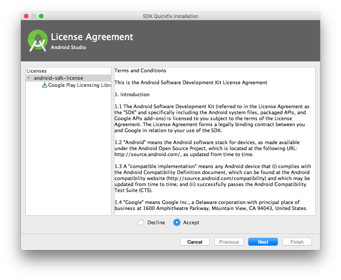This screenshot has height=280, width=341.
Task: Click the Licenses list header
Action: click(x=37, y=71)
